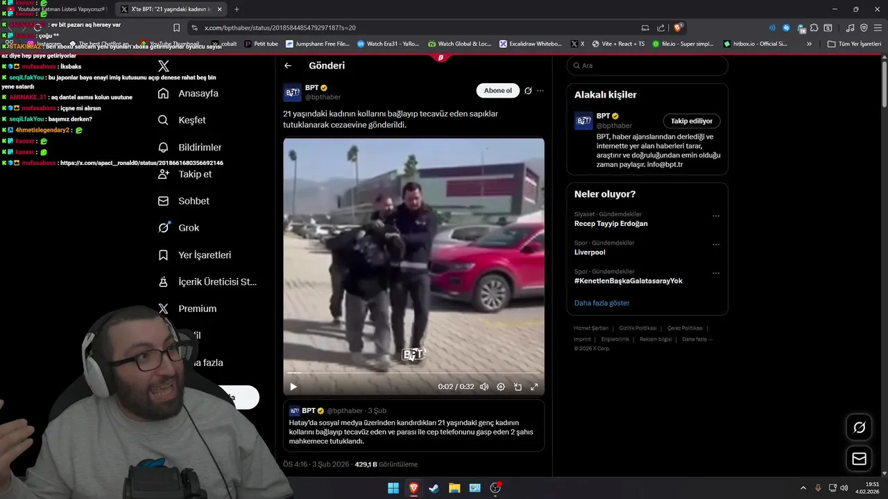Go back with the Gönderi arrow
Viewport: 888px width, 499px height.
pyautogui.click(x=288, y=66)
